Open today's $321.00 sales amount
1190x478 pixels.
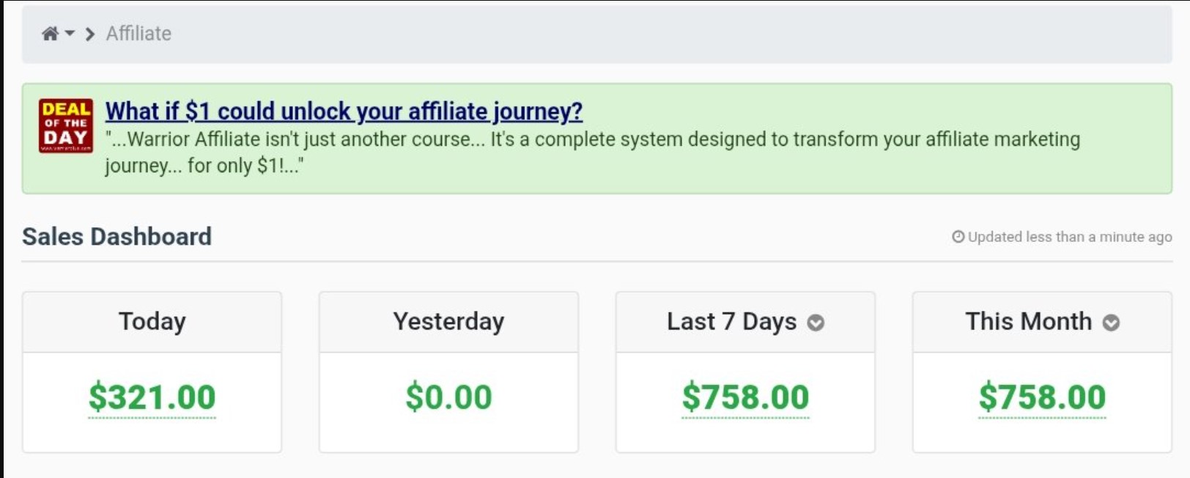coord(152,397)
